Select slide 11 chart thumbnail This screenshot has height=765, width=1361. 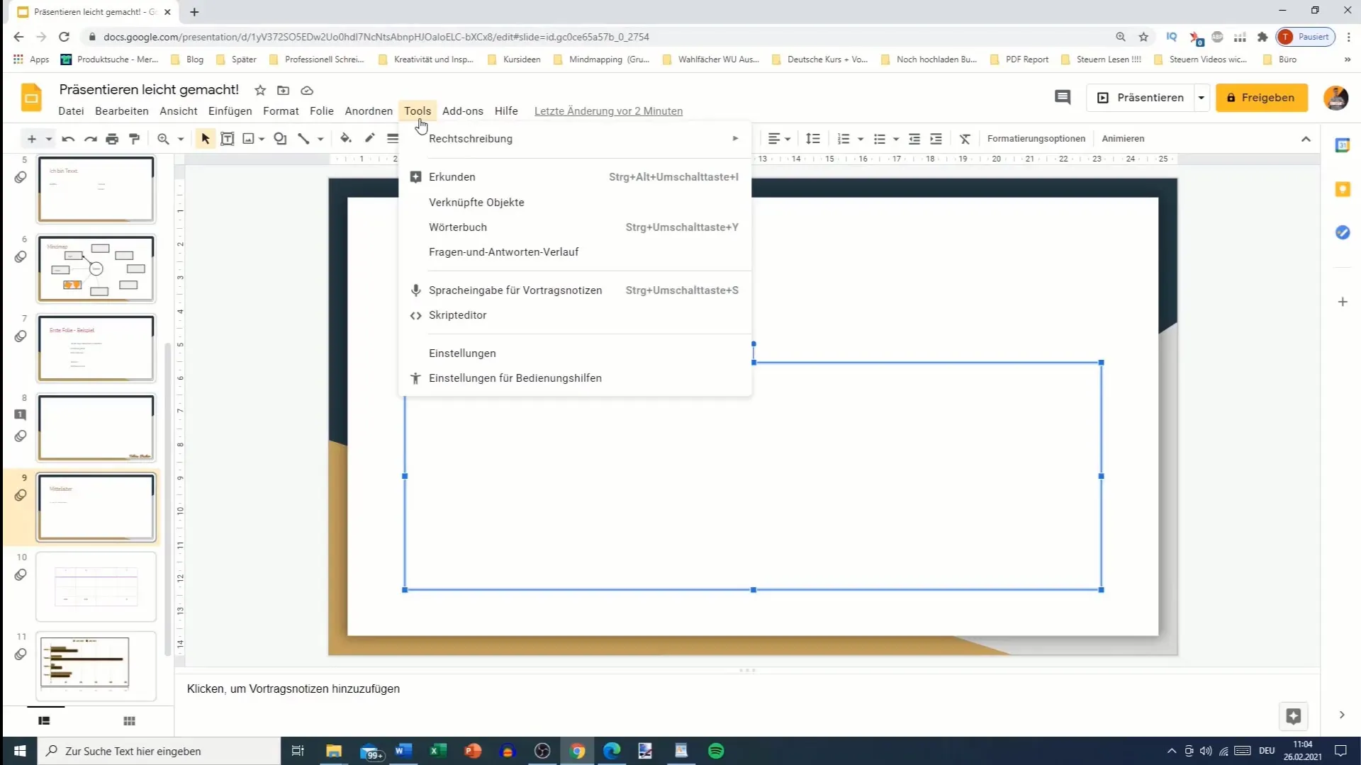pos(96,666)
